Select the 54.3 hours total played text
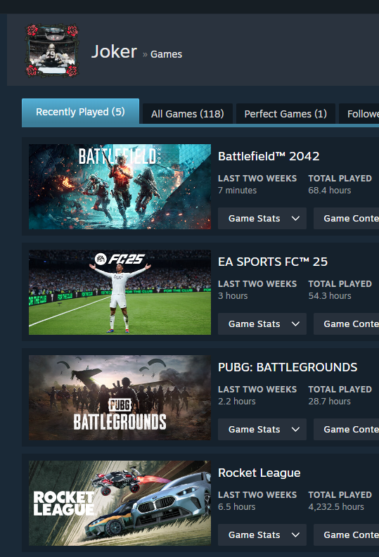379x557 pixels. 330,296
